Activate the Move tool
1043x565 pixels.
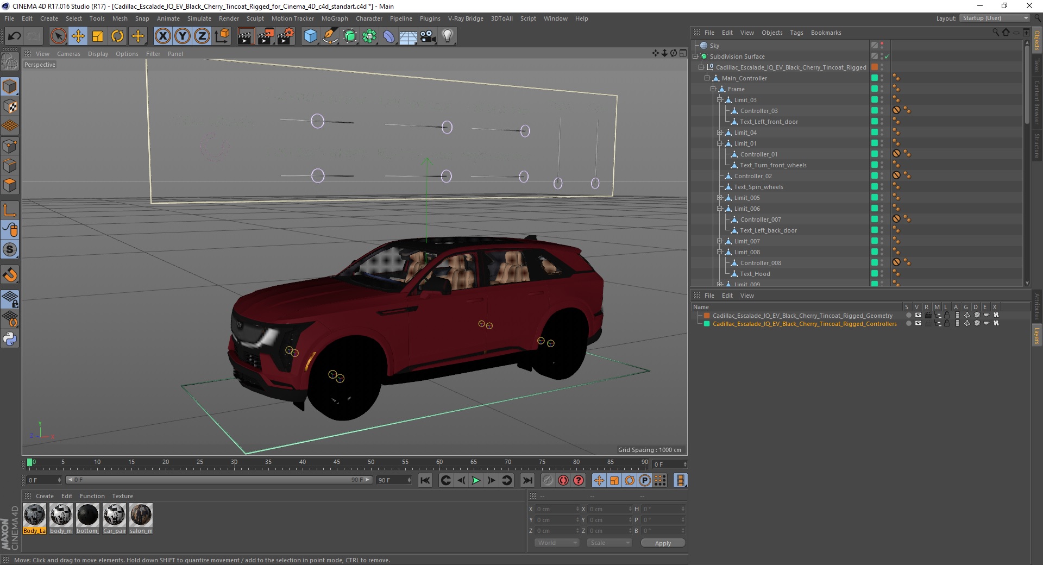click(x=78, y=36)
